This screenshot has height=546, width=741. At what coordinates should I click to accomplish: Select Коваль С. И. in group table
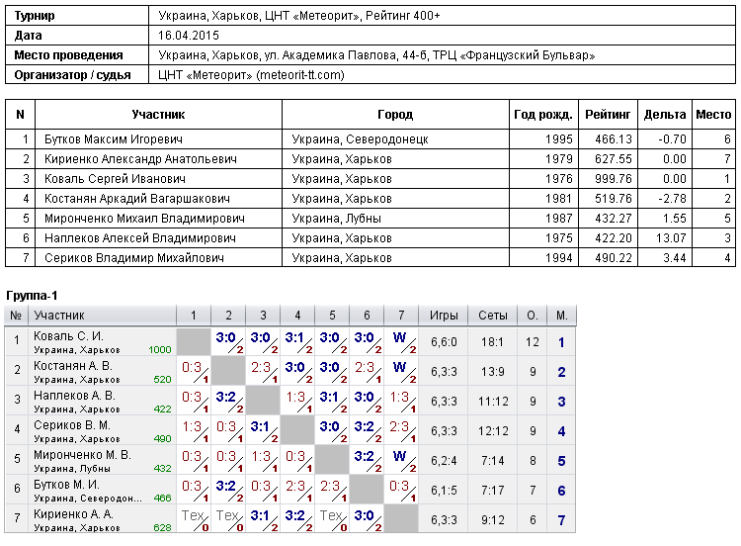coord(68,336)
